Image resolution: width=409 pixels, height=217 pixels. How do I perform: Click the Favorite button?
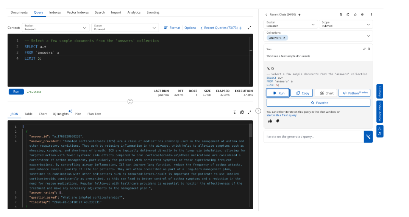(318, 102)
